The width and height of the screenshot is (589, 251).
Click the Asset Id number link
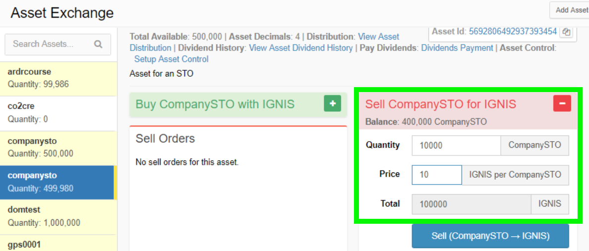pyautogui.click(x=513, y=32)
